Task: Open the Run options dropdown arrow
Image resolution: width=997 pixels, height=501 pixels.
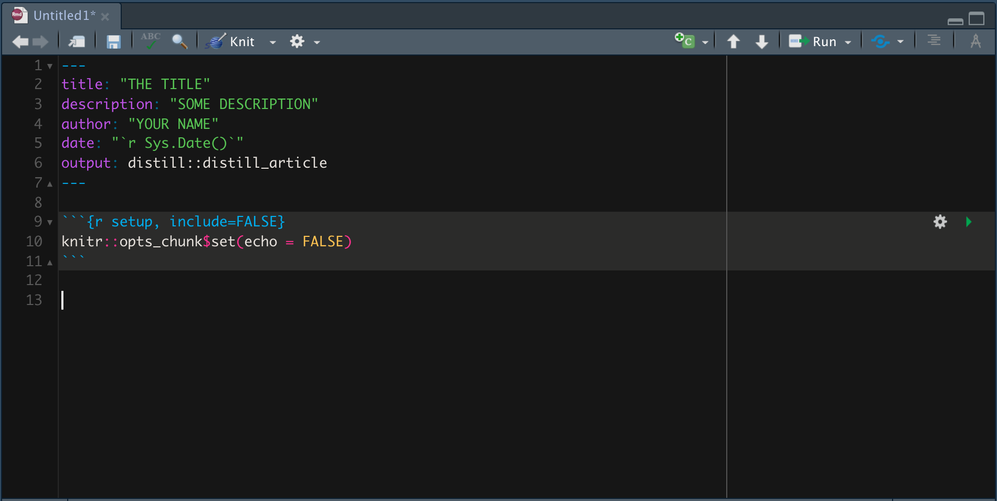Action: (x=848, y=42)
